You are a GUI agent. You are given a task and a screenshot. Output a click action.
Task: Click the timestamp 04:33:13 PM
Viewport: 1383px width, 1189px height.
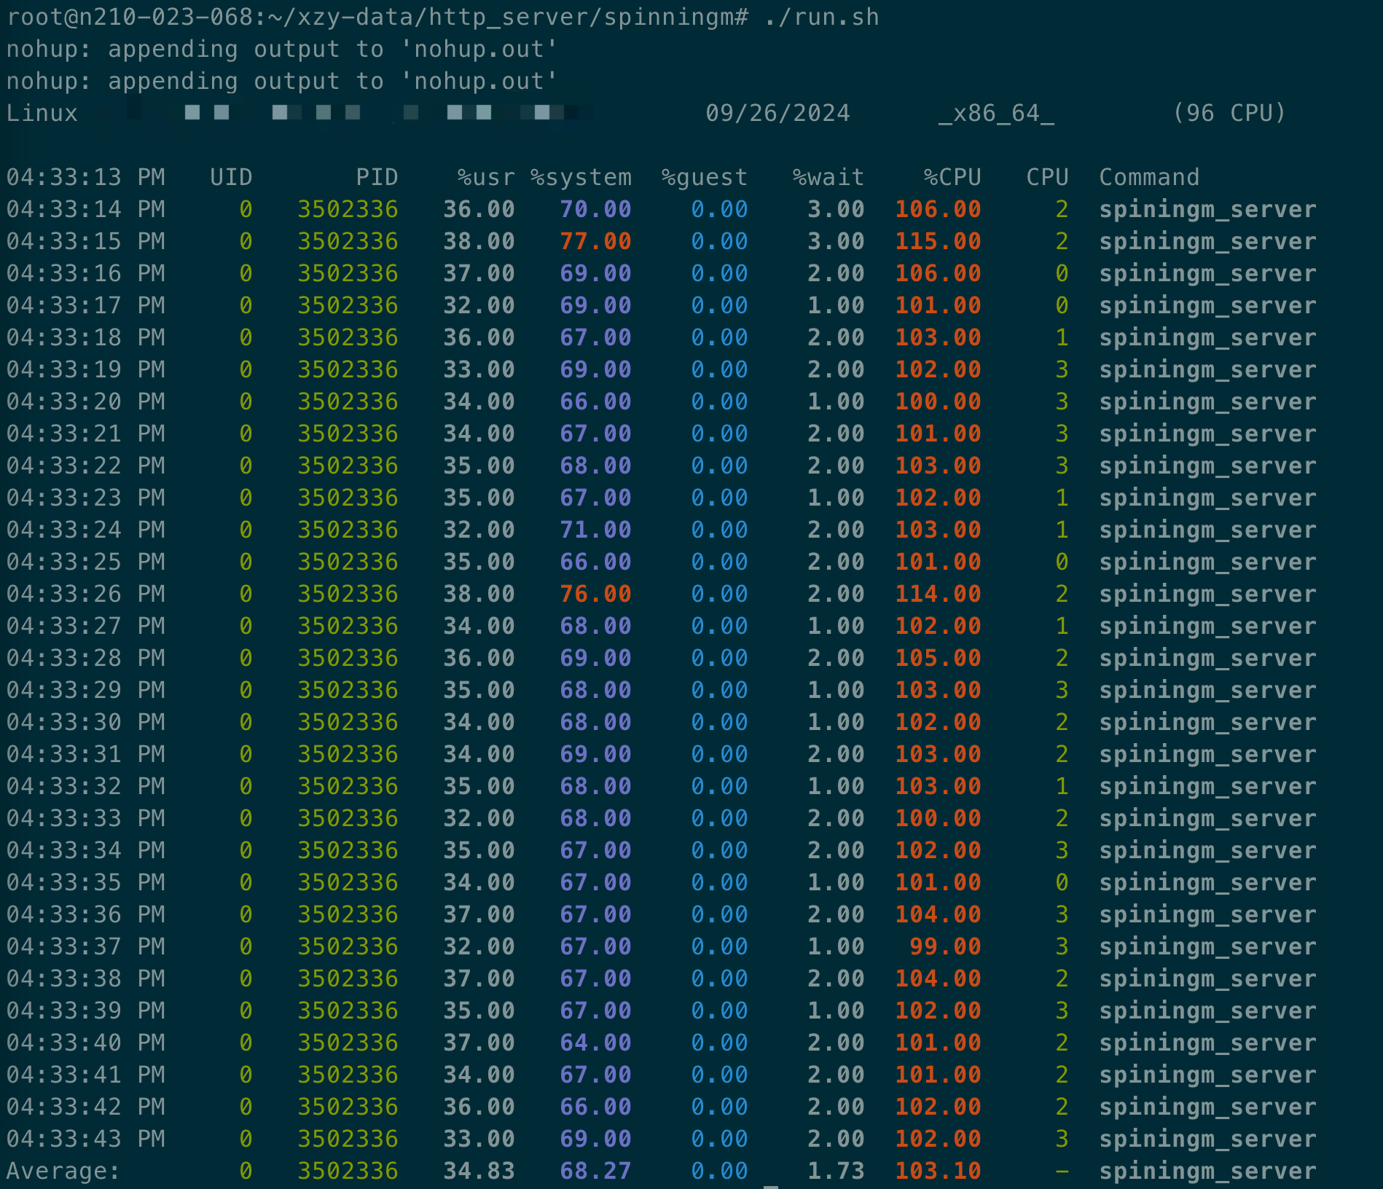point(85,177)
